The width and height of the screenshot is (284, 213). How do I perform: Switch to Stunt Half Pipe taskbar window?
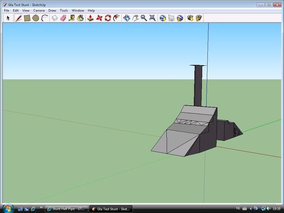(x=66, y=209)
